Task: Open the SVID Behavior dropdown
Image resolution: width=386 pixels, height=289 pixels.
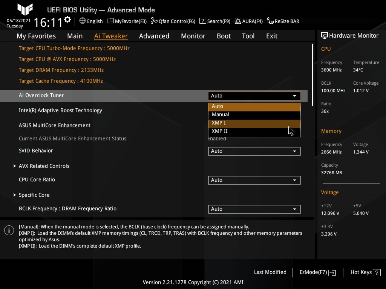Action: (x=254, y=151)
